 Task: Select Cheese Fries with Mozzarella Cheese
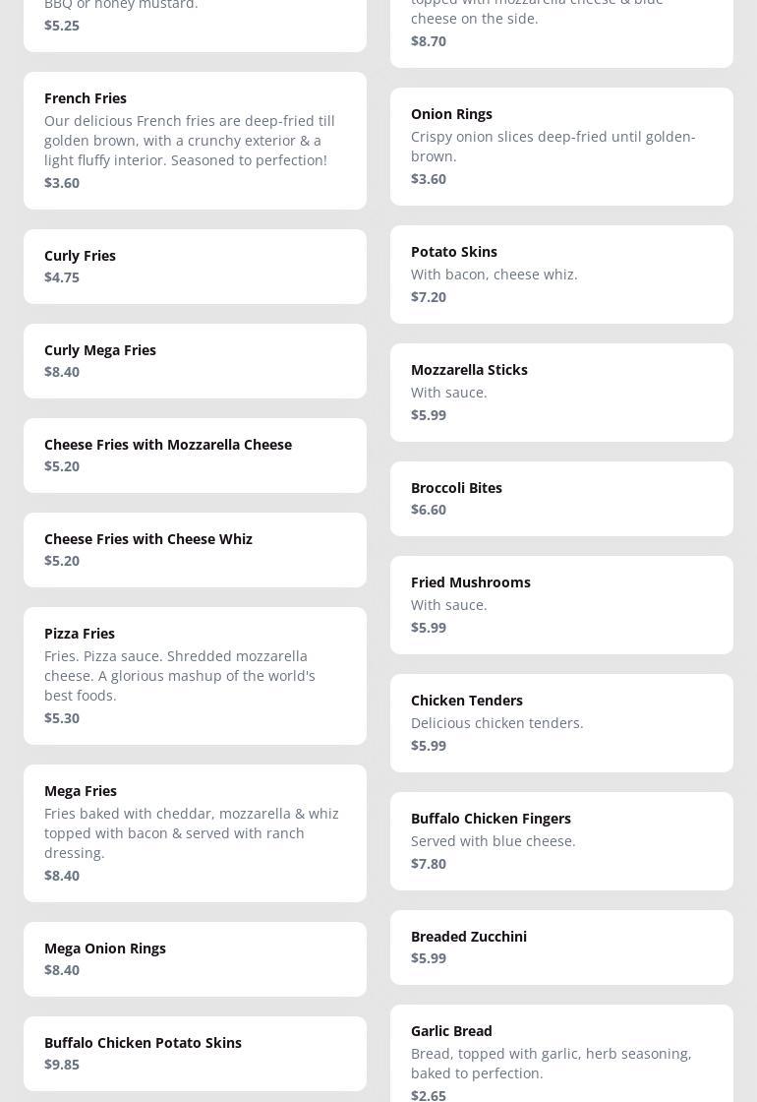click(196, 456)
